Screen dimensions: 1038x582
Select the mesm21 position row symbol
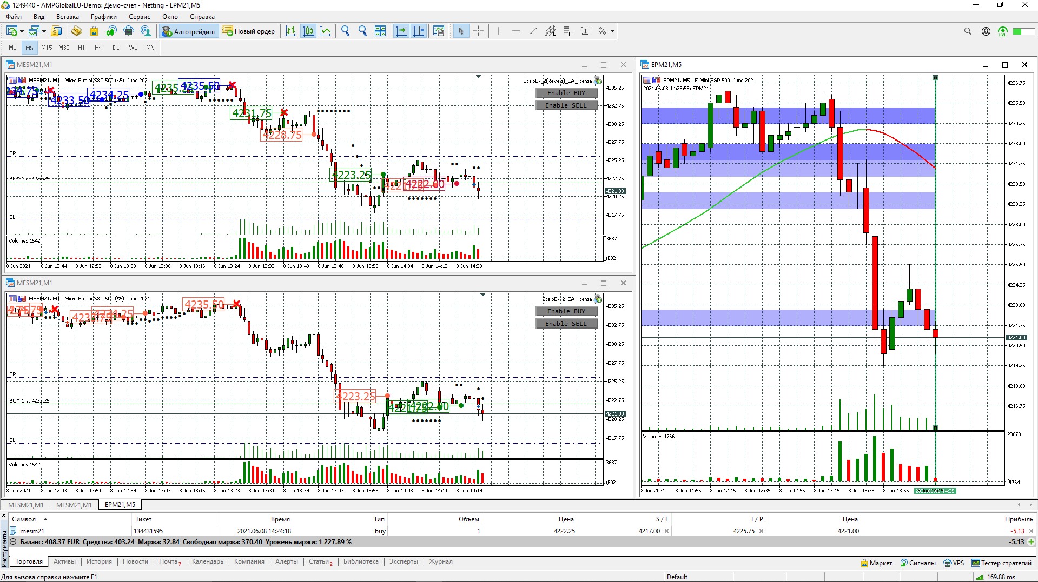[32, 531]
